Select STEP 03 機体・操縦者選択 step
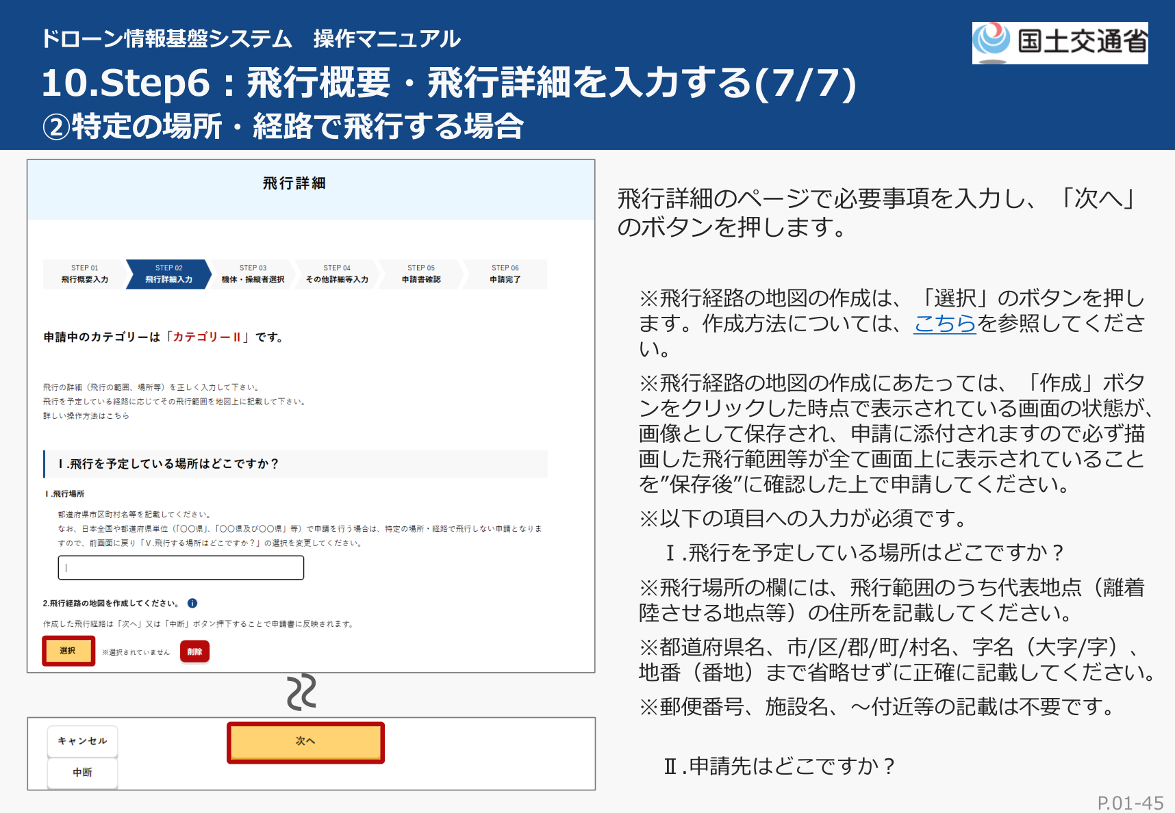Image resolution: width=1175 pixels, height=813 pixels. click(253, 274)
